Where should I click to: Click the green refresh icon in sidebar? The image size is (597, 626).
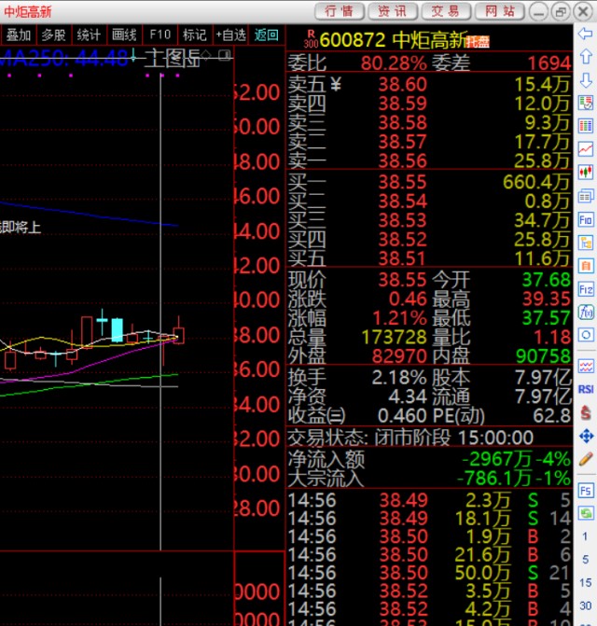(x=586, y=513)
